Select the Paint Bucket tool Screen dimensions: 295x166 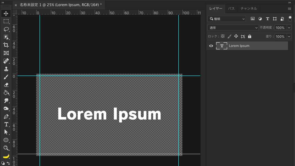[6, 93]
